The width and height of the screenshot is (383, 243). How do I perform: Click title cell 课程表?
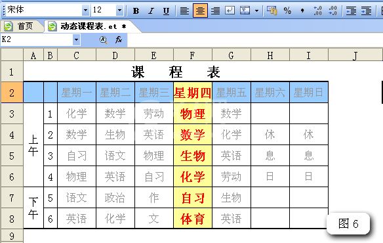pos(176,72)
